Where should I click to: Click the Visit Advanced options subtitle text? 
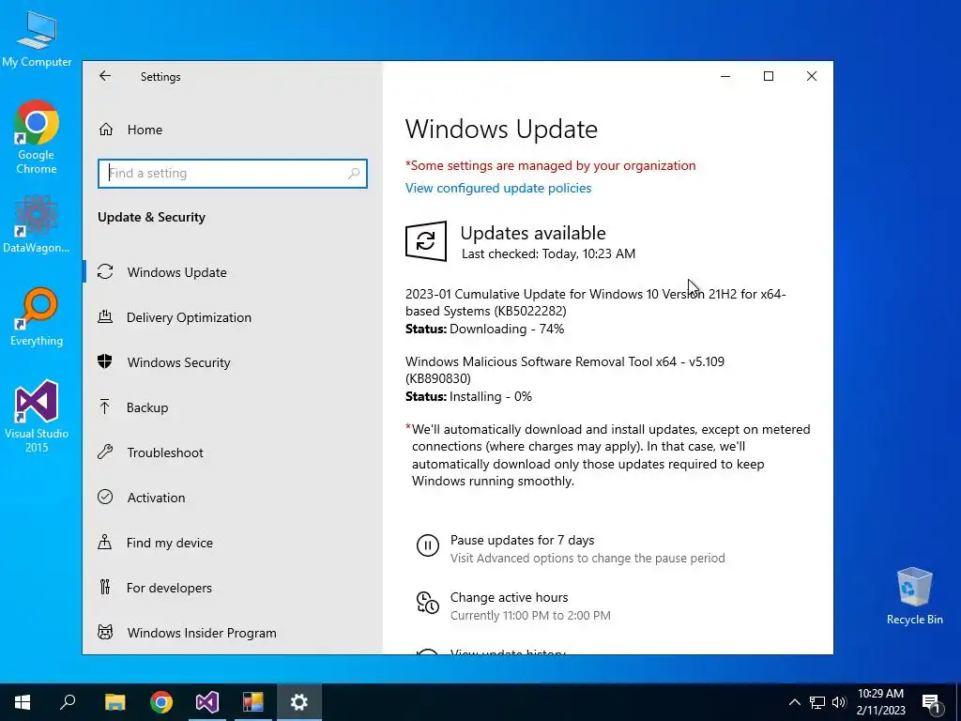coord(587,559)
